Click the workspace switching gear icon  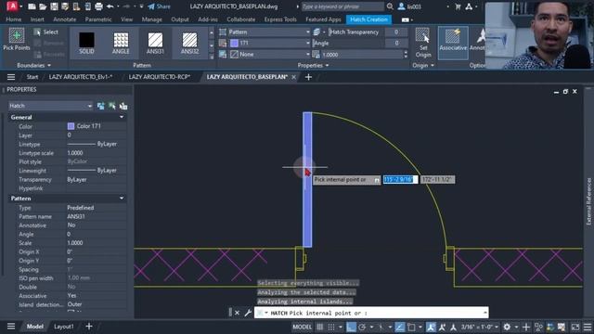[x=507, y=327]
